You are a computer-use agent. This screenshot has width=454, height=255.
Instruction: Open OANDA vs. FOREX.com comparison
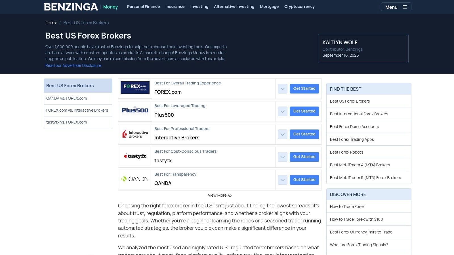[x=67, y=98]
